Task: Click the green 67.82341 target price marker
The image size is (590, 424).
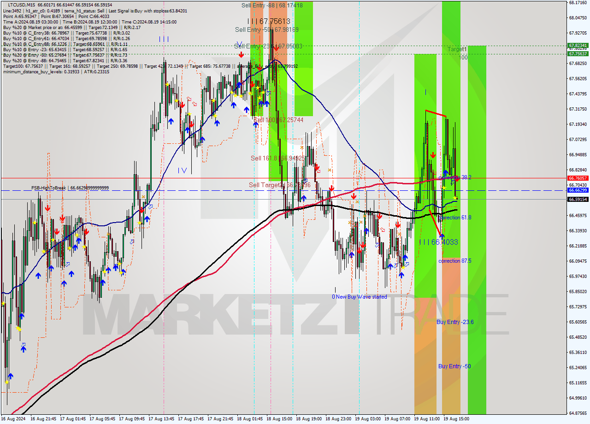Action: point(578,46)
